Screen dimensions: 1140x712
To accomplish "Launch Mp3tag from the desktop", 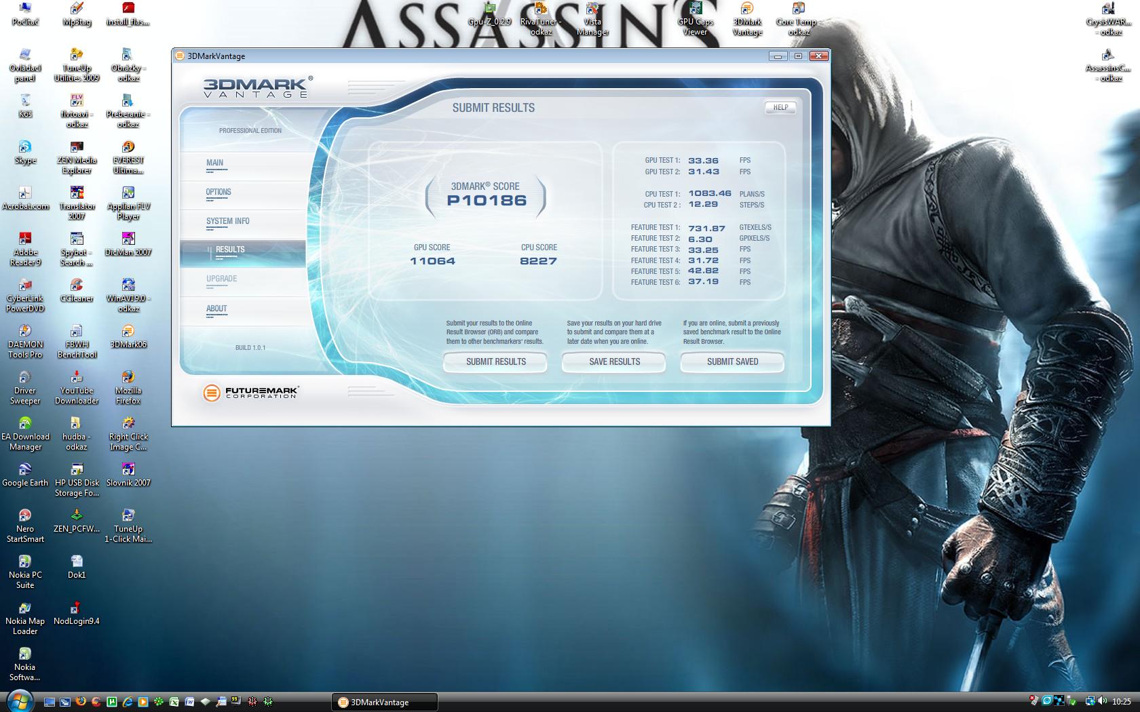I will 77,14.
